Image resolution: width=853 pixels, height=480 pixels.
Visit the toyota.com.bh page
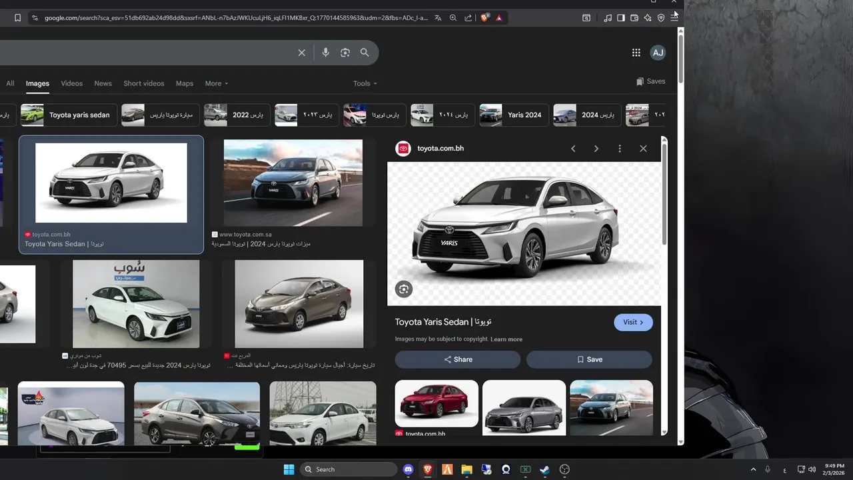[x=633, y=322]
